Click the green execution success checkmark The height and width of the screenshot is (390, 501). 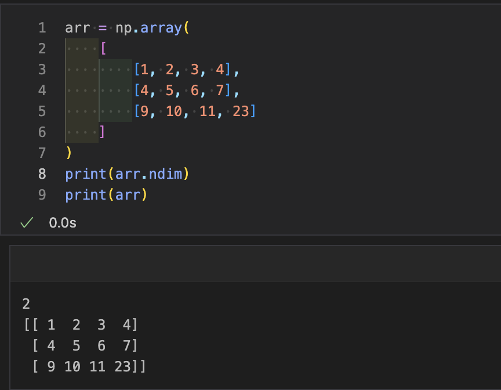(24, 223)
